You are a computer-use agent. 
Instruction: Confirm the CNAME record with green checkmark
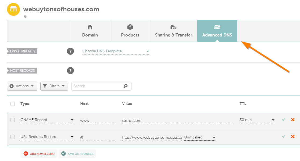[284, 120]
